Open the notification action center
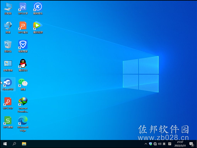Image resolution: width=197 pixels, height=148 pixels. click(192, 144)
